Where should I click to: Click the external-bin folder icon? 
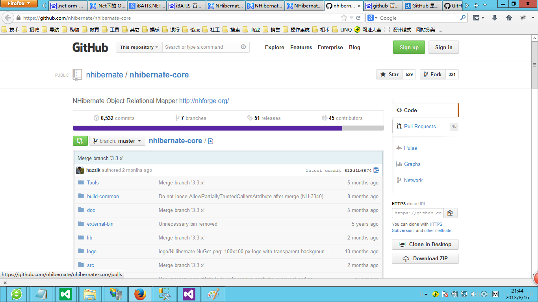[81, 224]
